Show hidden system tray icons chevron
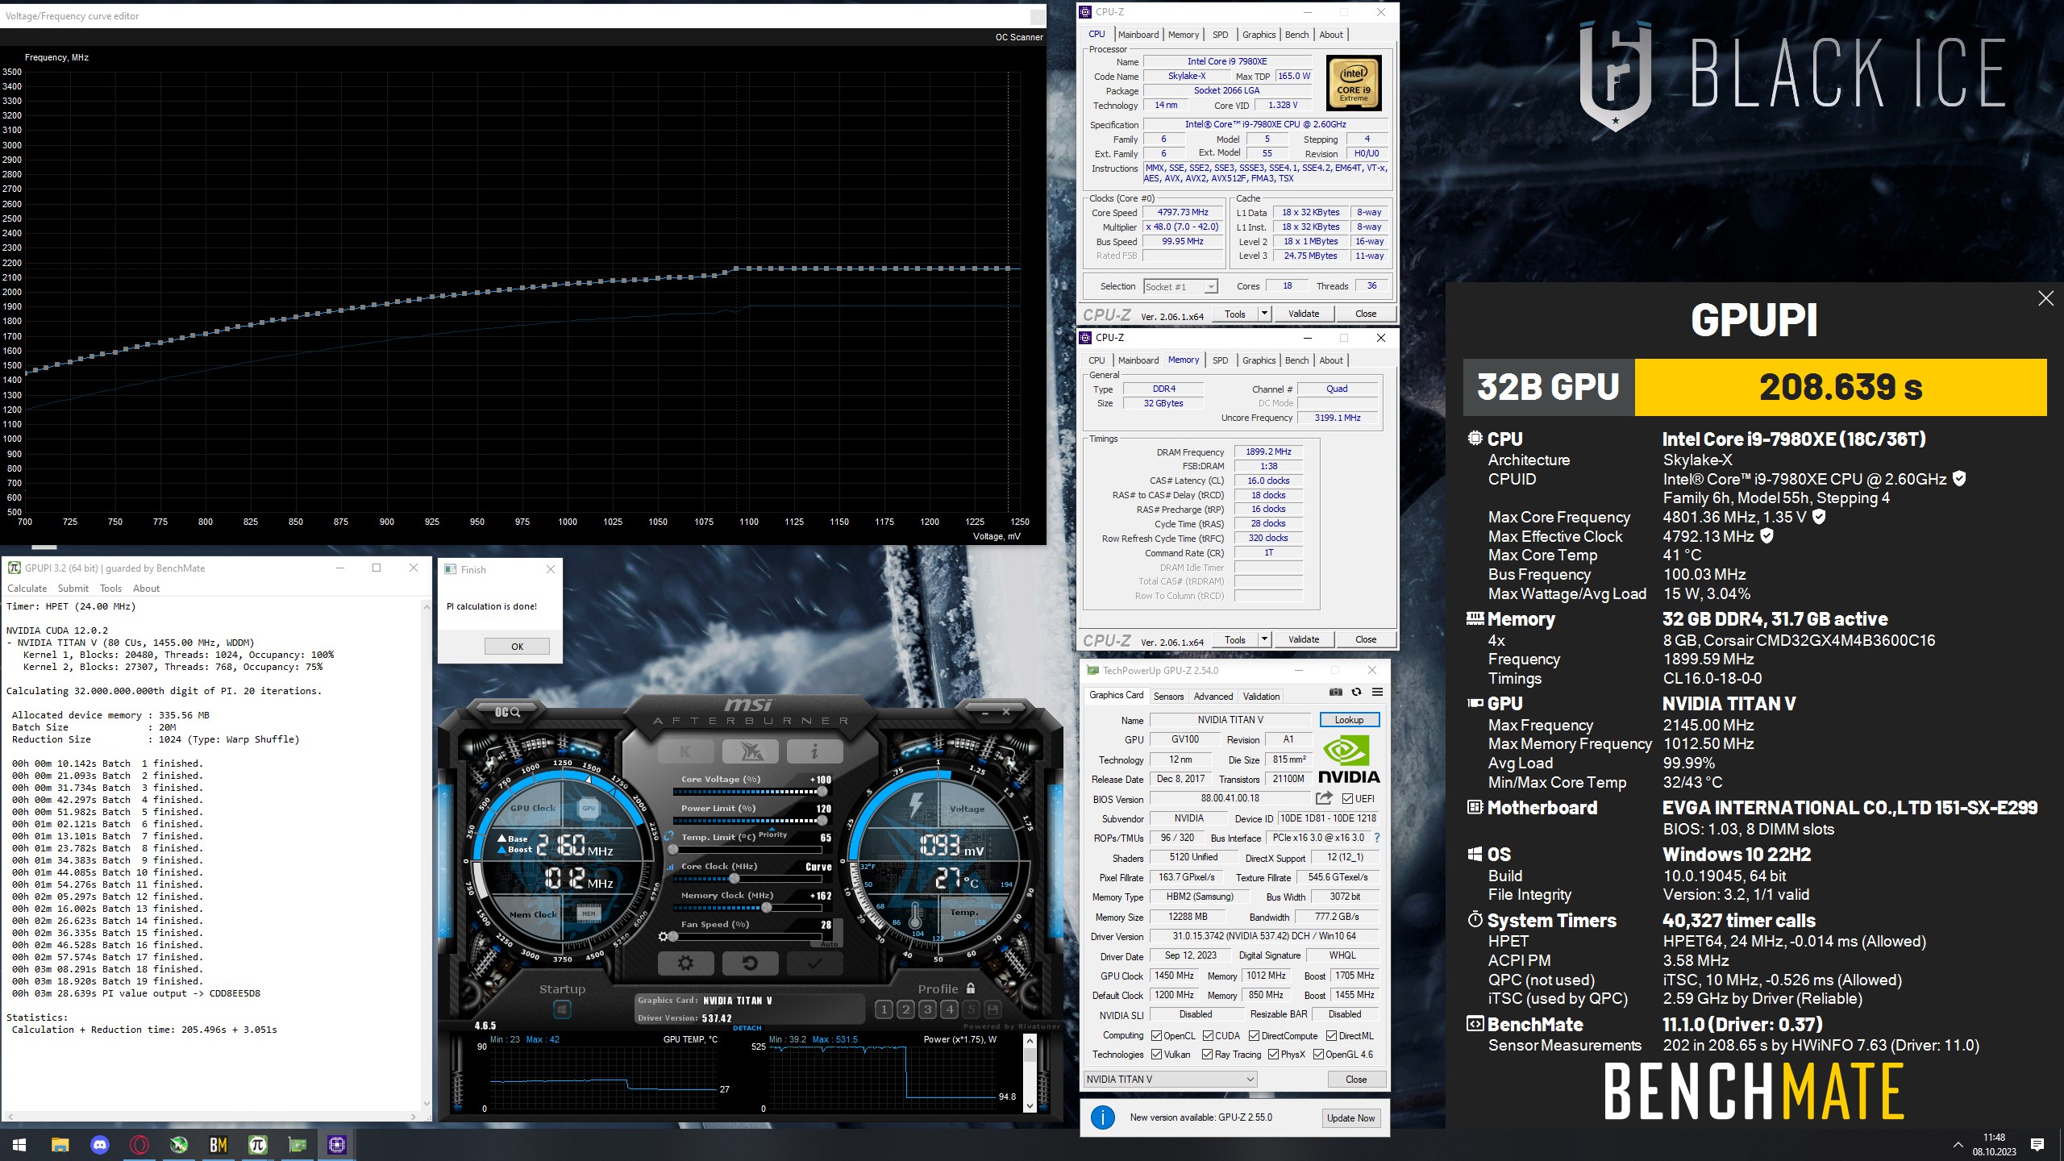This screenshot has height=1161, width=2064. pyautogui.click(x=1958, y=1145)
